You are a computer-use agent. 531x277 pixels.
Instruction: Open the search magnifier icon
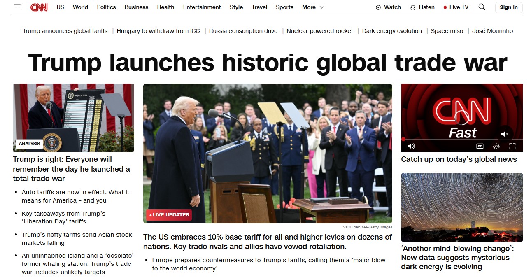click(x=482, y=7)
